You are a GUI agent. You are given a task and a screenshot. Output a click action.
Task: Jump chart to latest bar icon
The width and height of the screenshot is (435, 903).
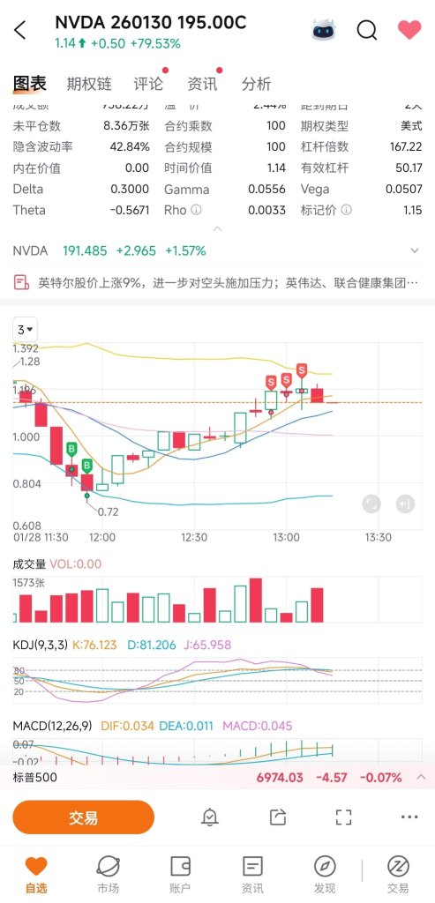[405, 504]
